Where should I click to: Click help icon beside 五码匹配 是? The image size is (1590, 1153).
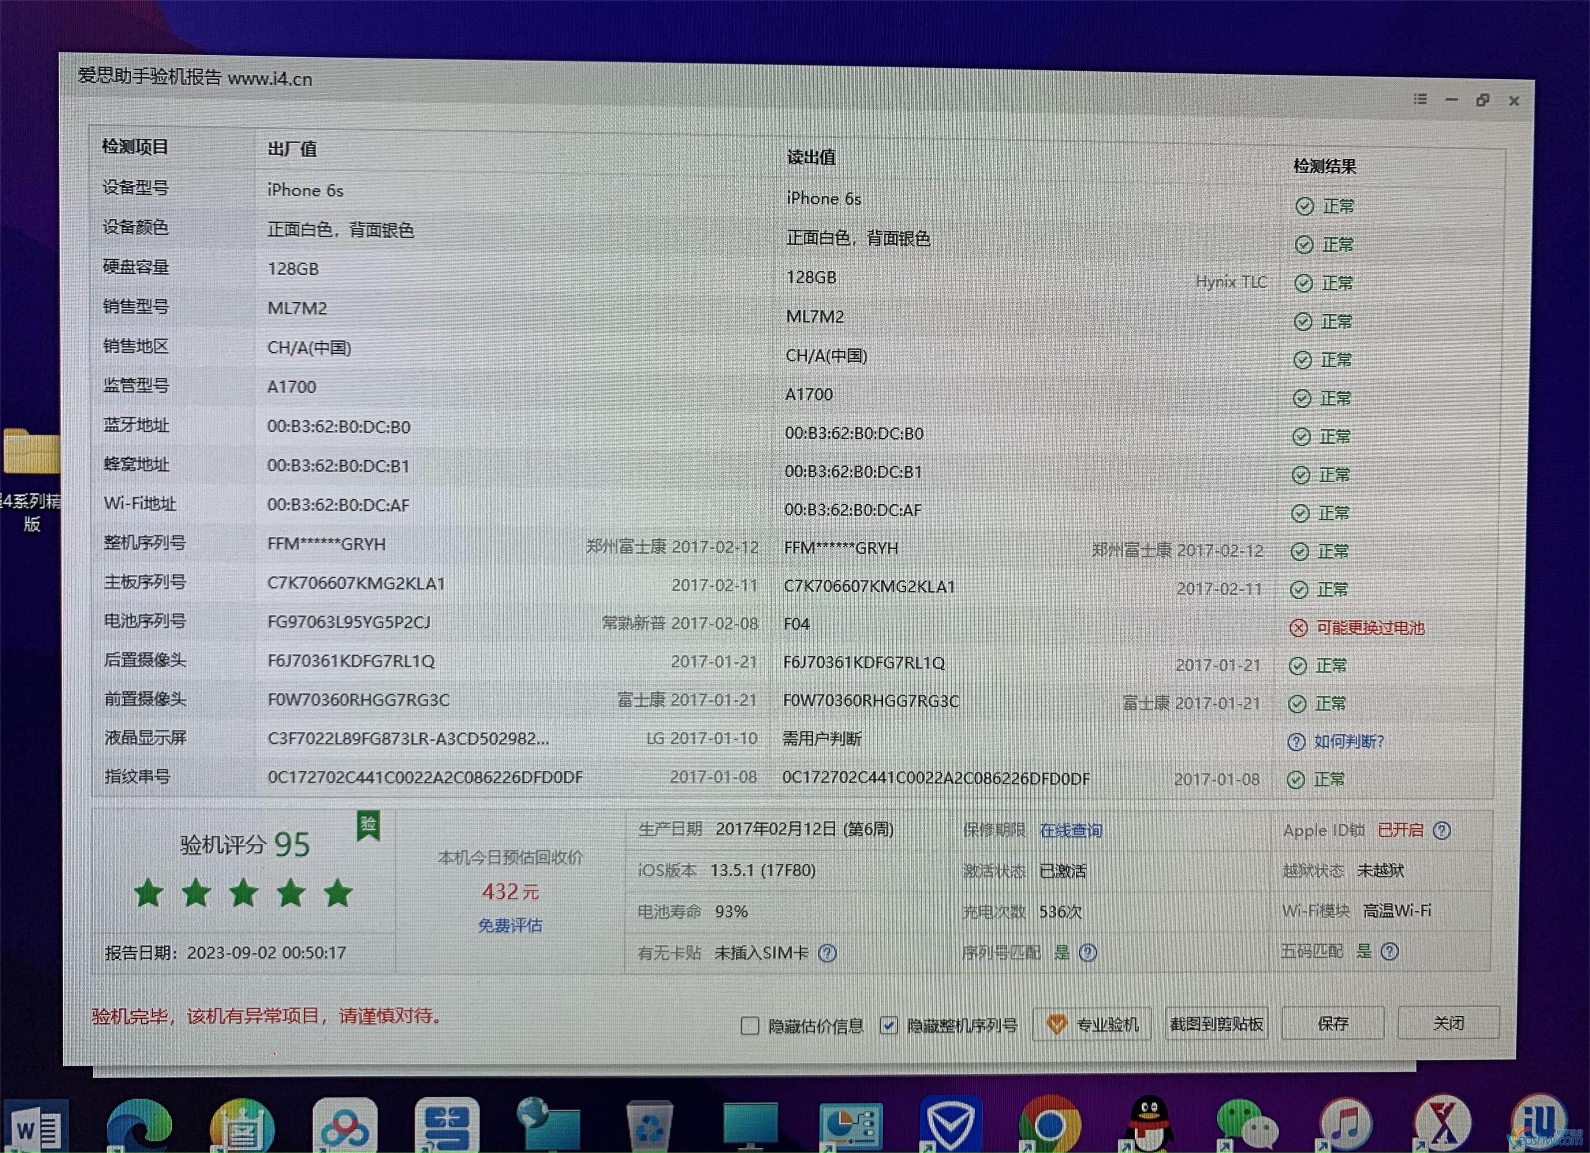1389,951
